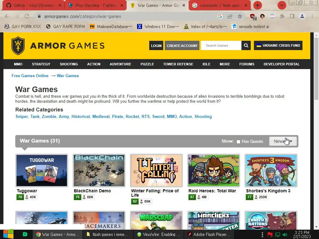Open the volume speaker tray icon
The height and width of the screenshot is (239, 319).
coord(285,235)
